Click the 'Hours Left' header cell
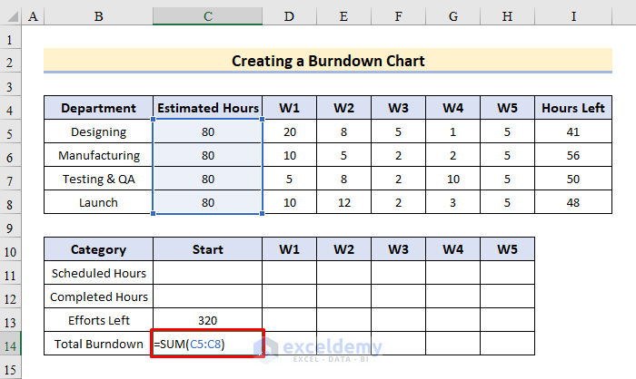 click(x=572, y=108)
